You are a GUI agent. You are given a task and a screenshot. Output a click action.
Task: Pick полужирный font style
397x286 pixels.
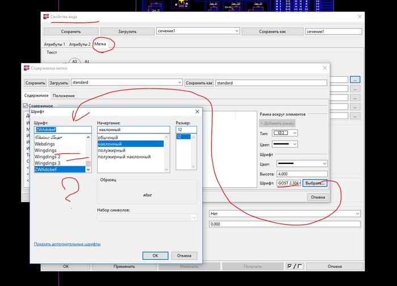click(x=112, y=150)
